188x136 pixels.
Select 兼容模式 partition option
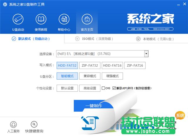point(90,76)
